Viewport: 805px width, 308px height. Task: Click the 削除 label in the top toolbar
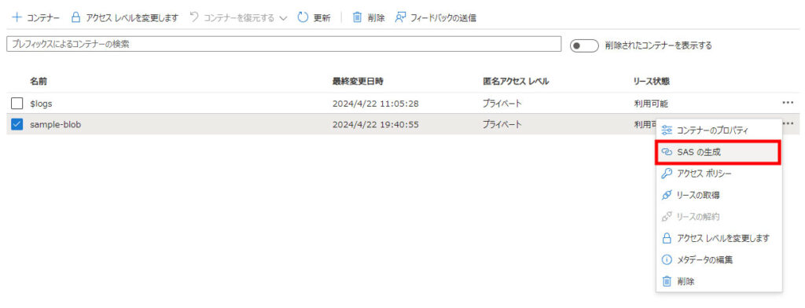coord(377,18)
